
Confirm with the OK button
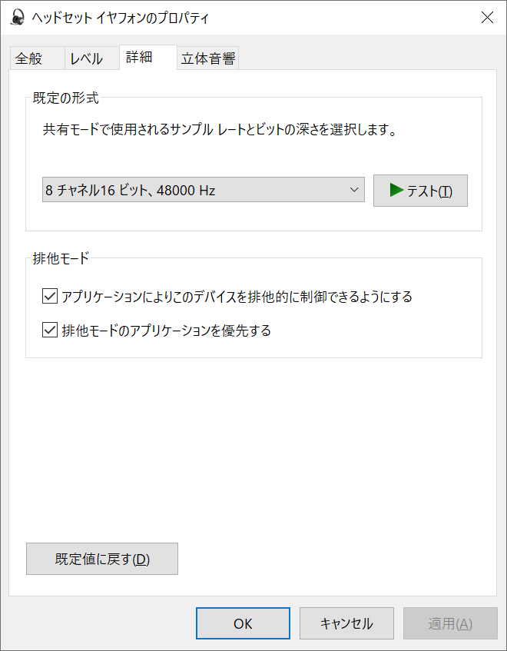(243, 623)
